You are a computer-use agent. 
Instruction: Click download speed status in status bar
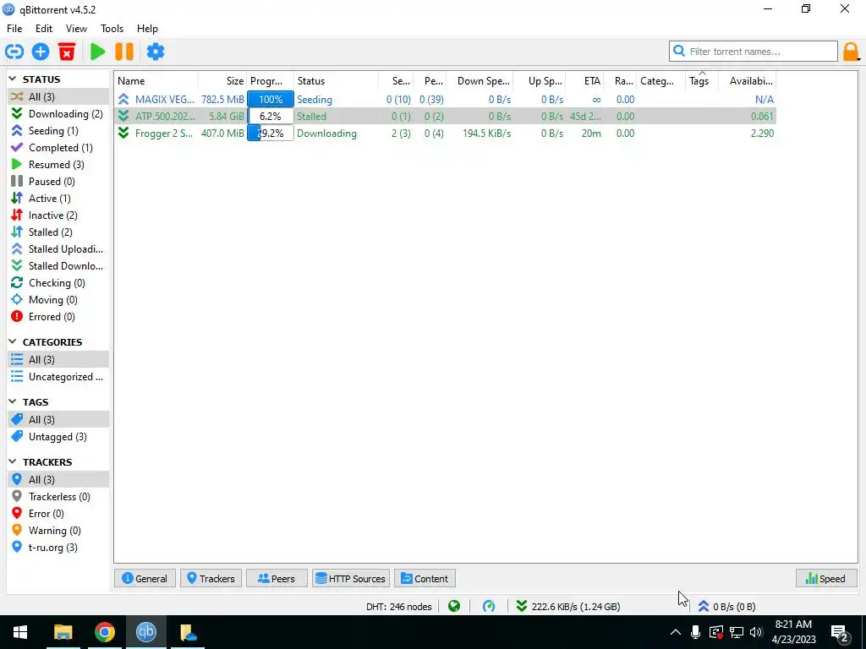[x=568, y=607]
